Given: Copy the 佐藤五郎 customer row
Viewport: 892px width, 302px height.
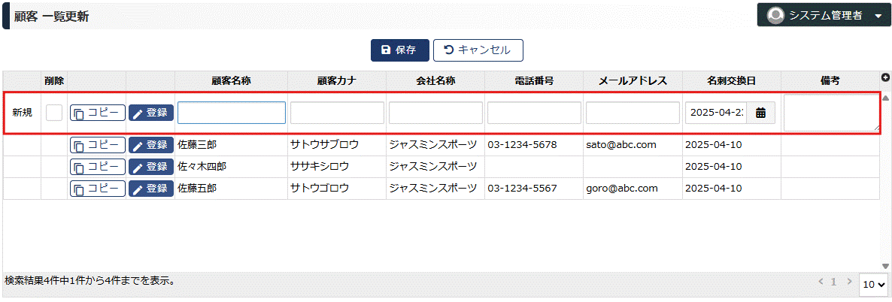Looking at the screenshot, I should (97, 189).
